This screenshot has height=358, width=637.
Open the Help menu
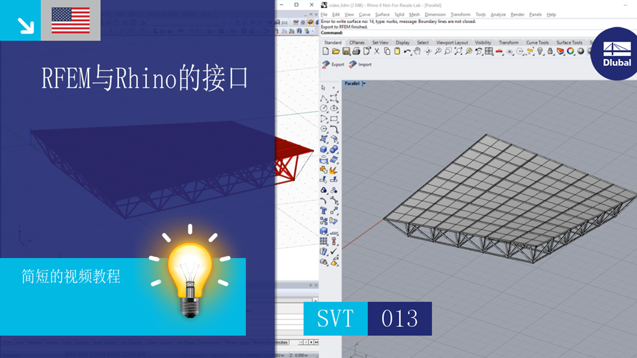tap(551, 15)
